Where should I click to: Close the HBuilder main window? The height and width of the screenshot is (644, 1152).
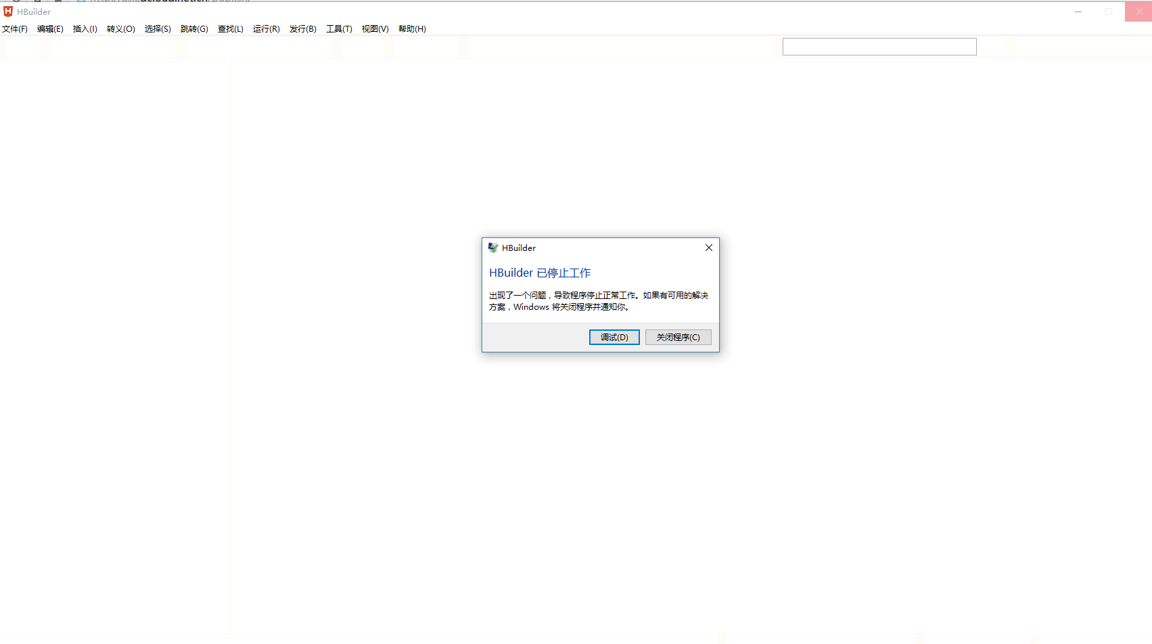coord(1138,11)
